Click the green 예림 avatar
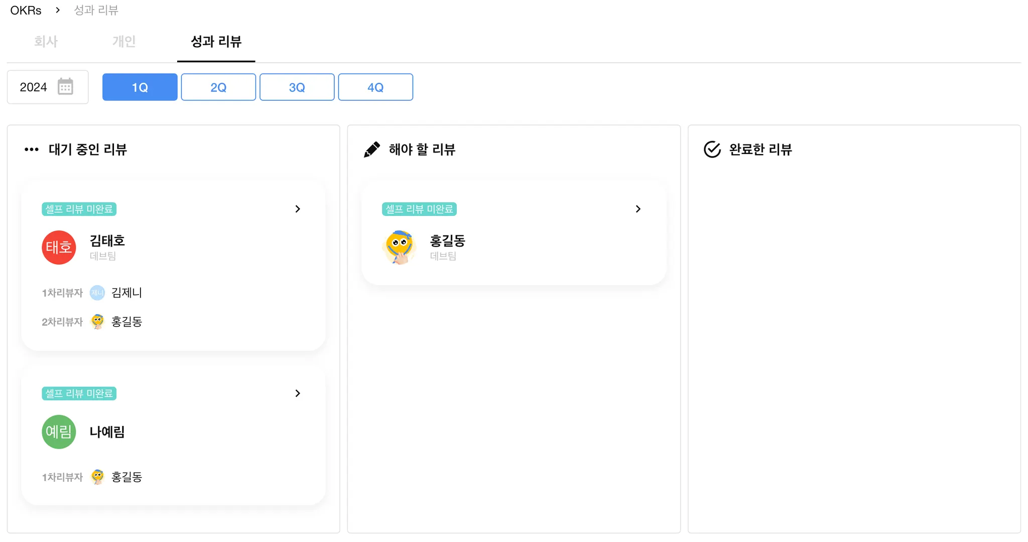The height and width of the screenshot is (542, 1028). pos(59,432)
